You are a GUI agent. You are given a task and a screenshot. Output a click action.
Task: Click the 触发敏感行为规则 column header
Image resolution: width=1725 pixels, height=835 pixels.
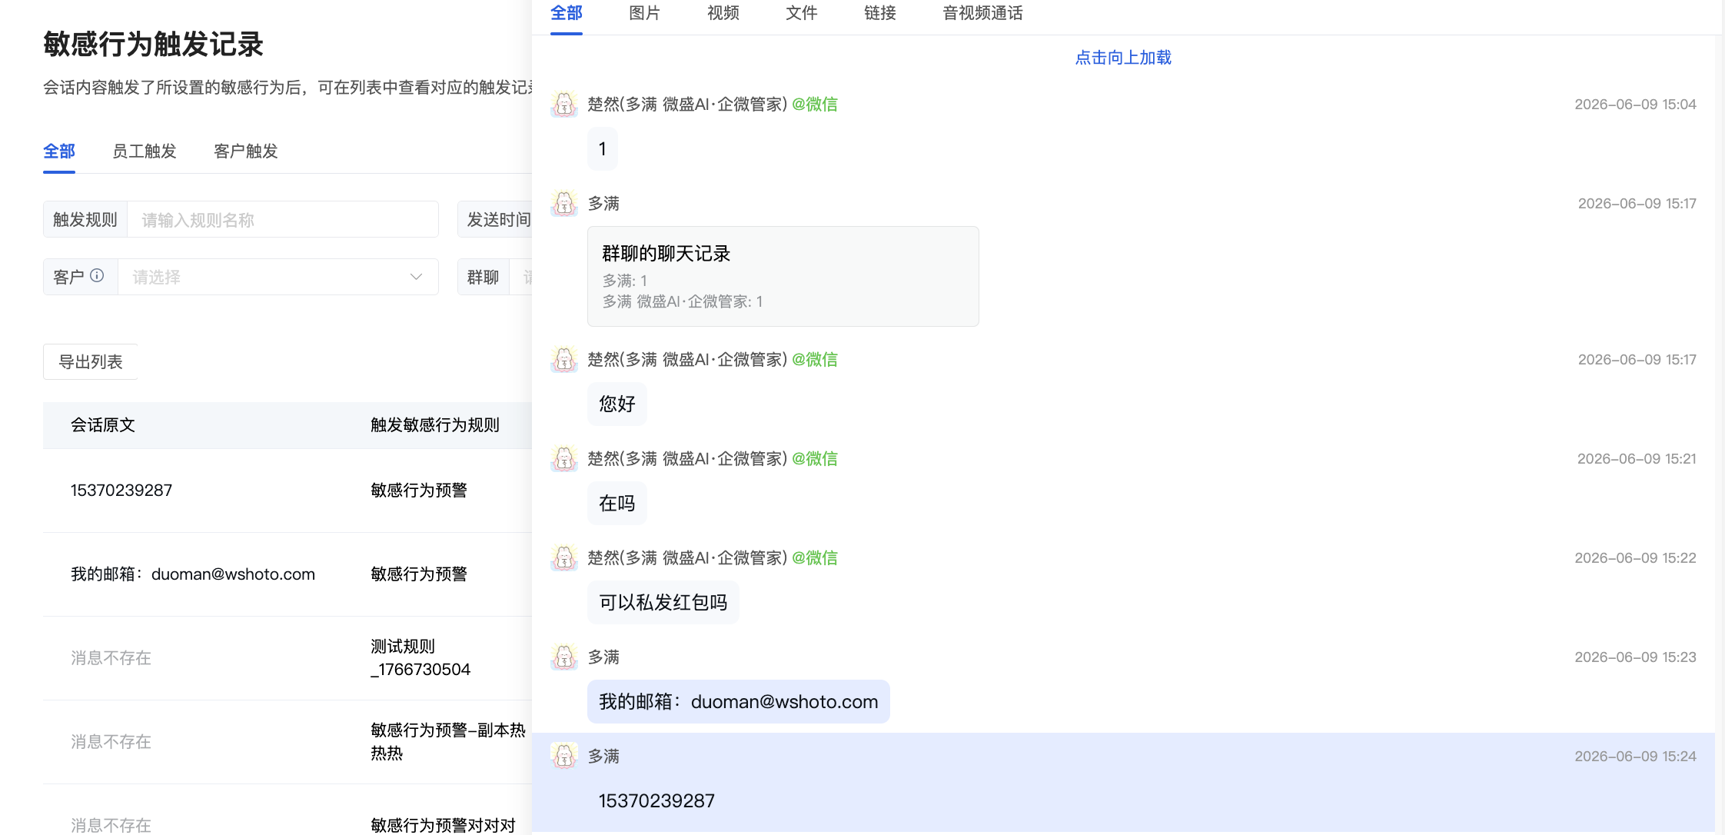pos(435,425)
